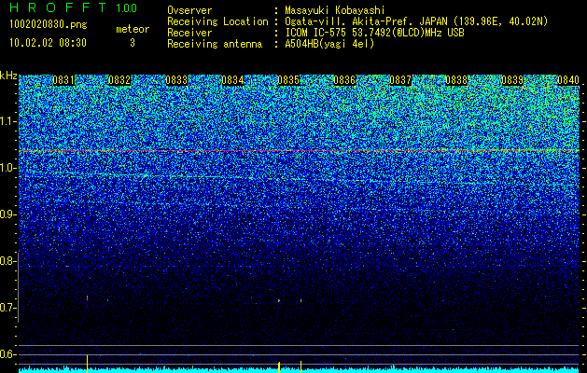Click the yellow detection bar just before 0835
The height and width of the screenshot is (373, 587).
(x=279, y=367)
